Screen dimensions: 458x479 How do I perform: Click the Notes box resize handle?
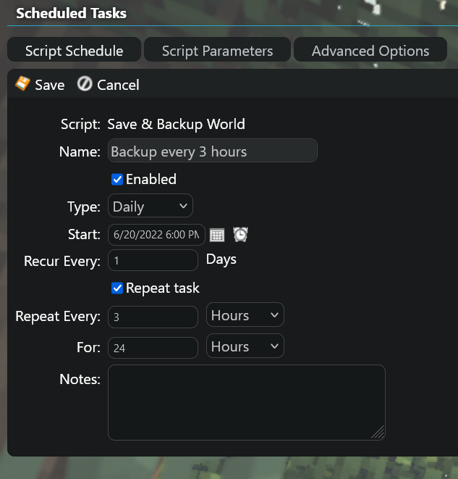coord(378,432)
